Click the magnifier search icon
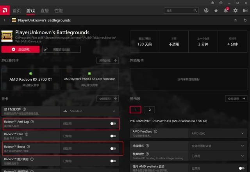 click(x=195, y=11)
